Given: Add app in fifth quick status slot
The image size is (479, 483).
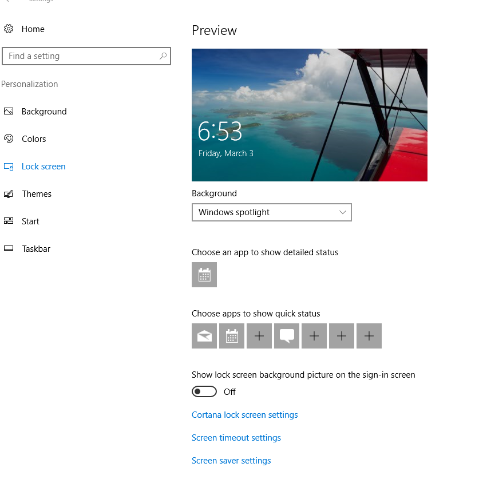Looking at the screenshot, I should click(314, 336).
